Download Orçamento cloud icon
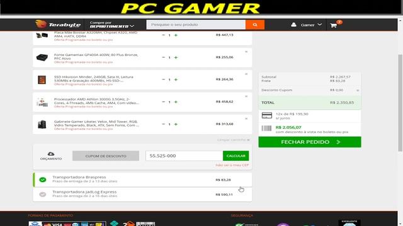 coord(51,154)
